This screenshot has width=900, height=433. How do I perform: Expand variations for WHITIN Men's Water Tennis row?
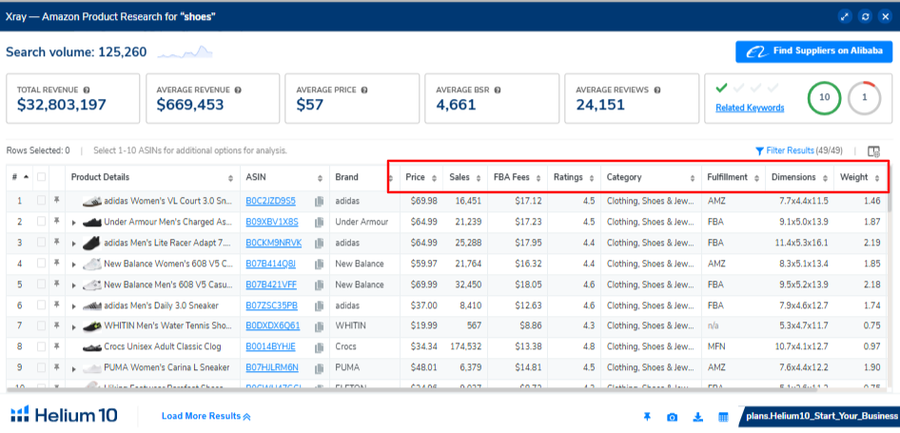point(74,327)
